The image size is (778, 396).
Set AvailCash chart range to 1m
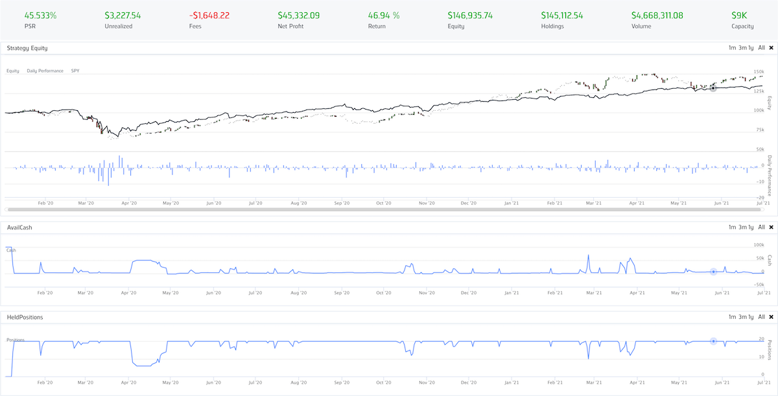point(732,227)
